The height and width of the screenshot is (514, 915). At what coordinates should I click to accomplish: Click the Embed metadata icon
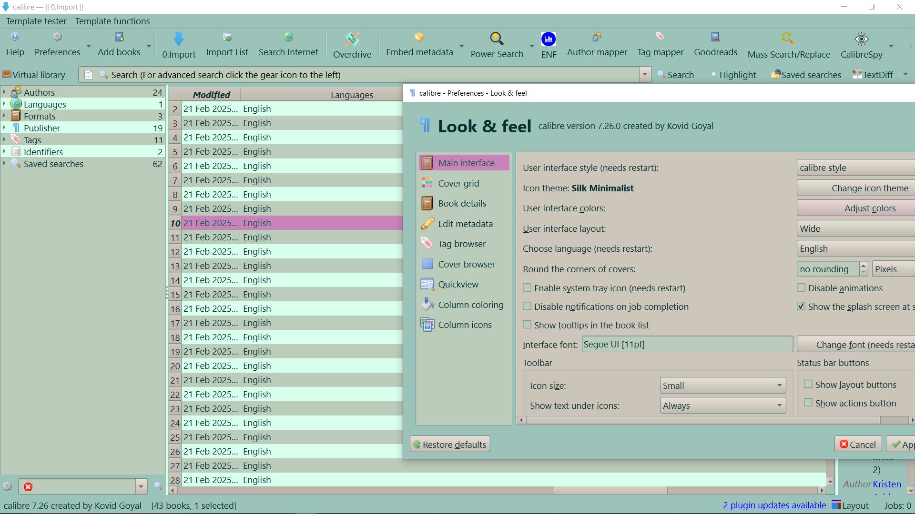click(x=419, y=45)
